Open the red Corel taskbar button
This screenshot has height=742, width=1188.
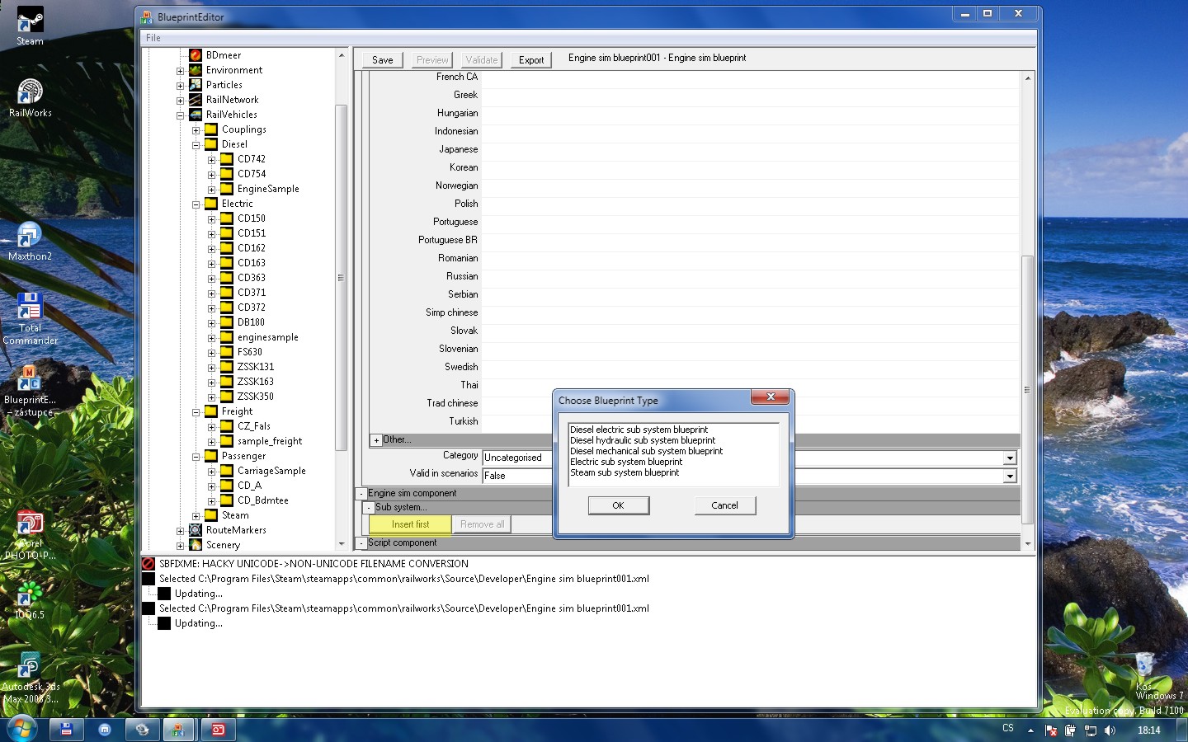218,730
